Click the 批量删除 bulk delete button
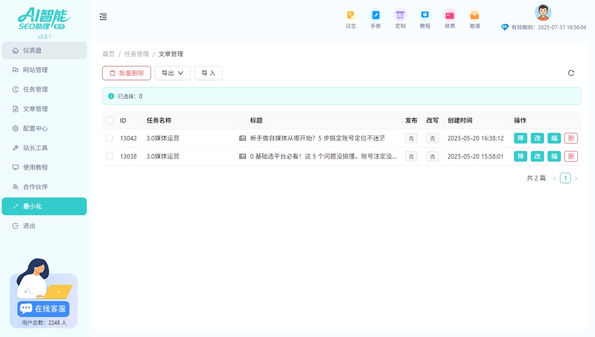The width and height of the screenshot is (595, 337). tap(127, 73)
